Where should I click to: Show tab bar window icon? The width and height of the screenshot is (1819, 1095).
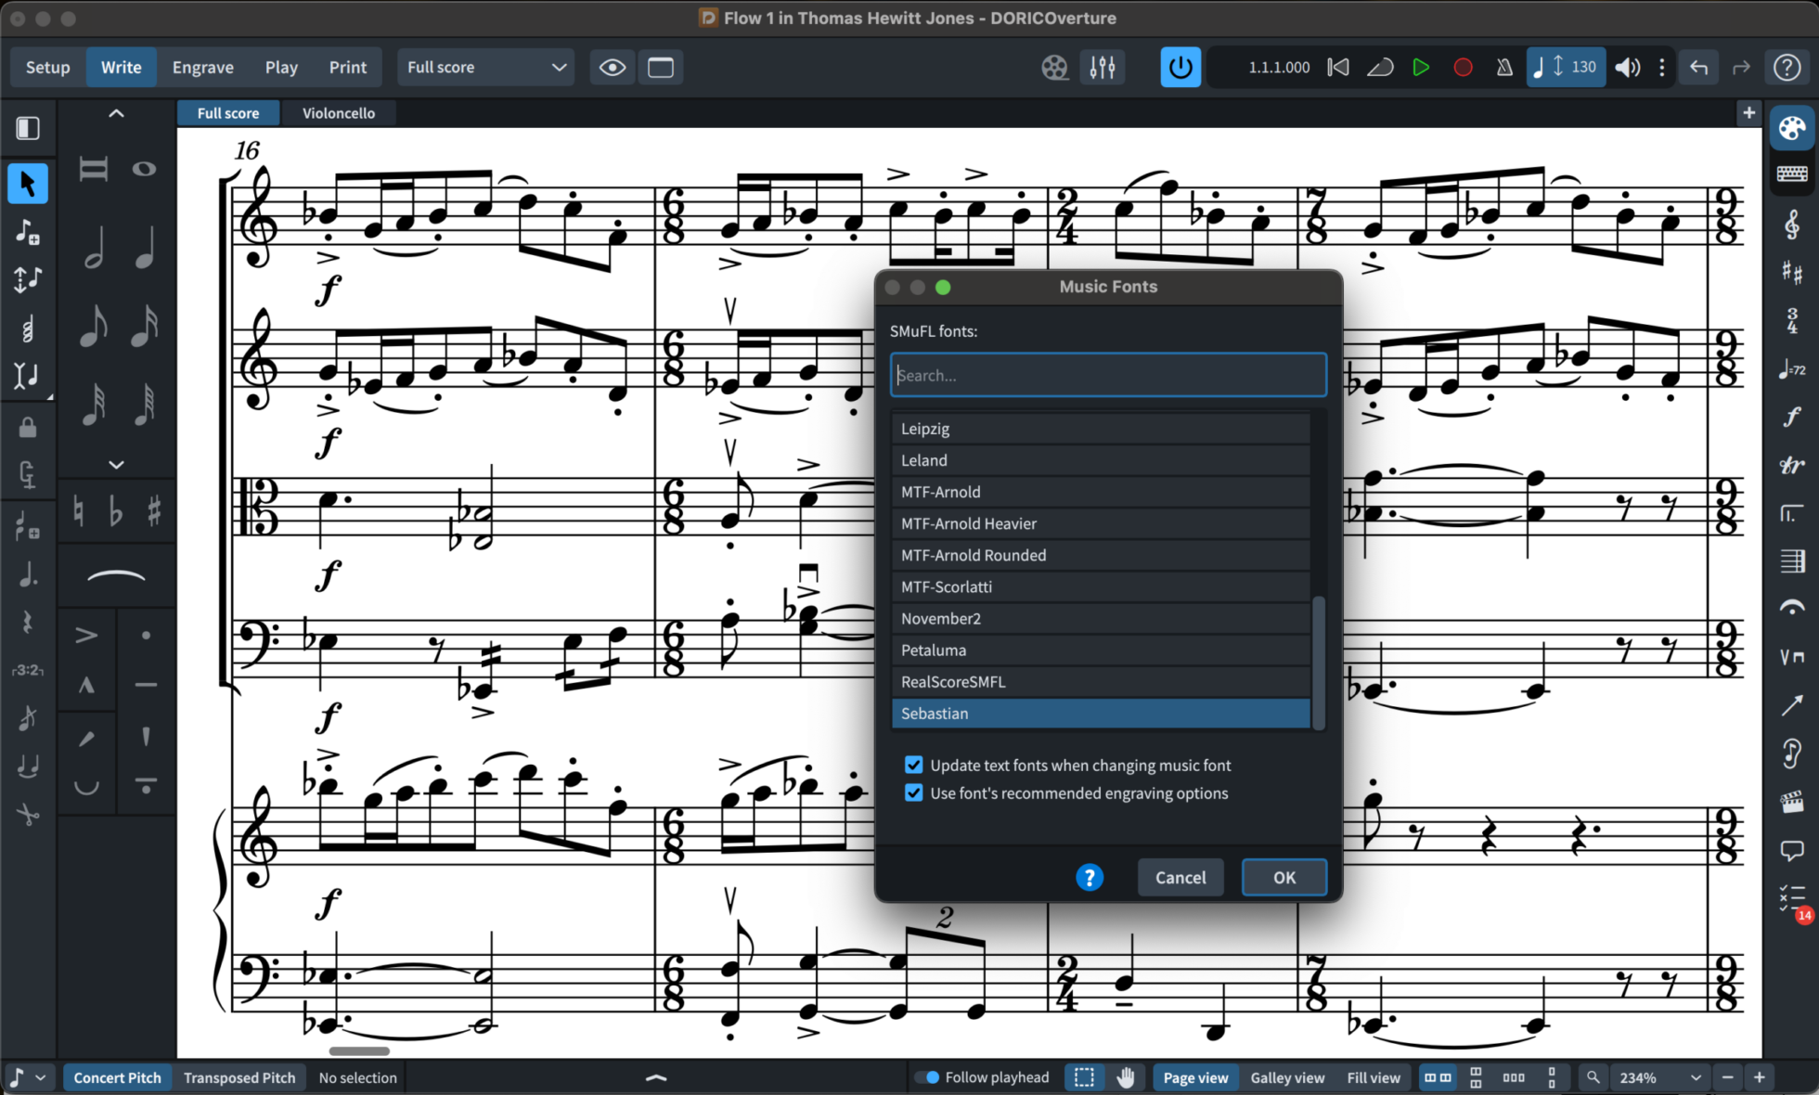pyautogui.click(x=661, y=67)
